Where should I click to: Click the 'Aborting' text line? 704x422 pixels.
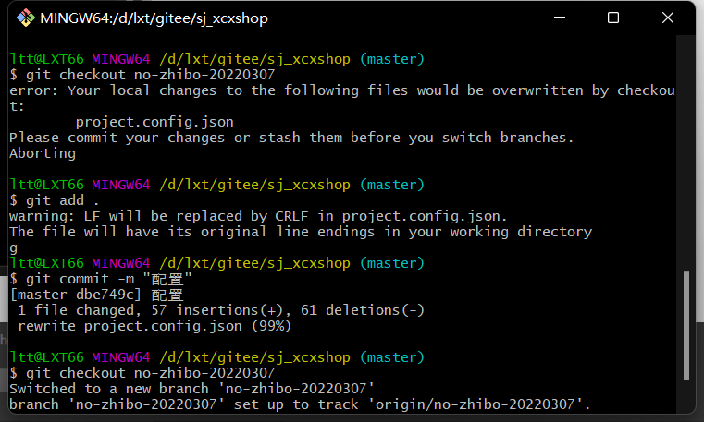click(x=43, y=153)
